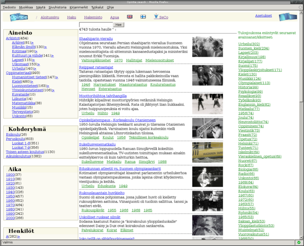Select keyword Vieraskielinen_opetus(69)
Image resolution: width=304 pixels, height=246 pixels.
[x=260, y=157]
